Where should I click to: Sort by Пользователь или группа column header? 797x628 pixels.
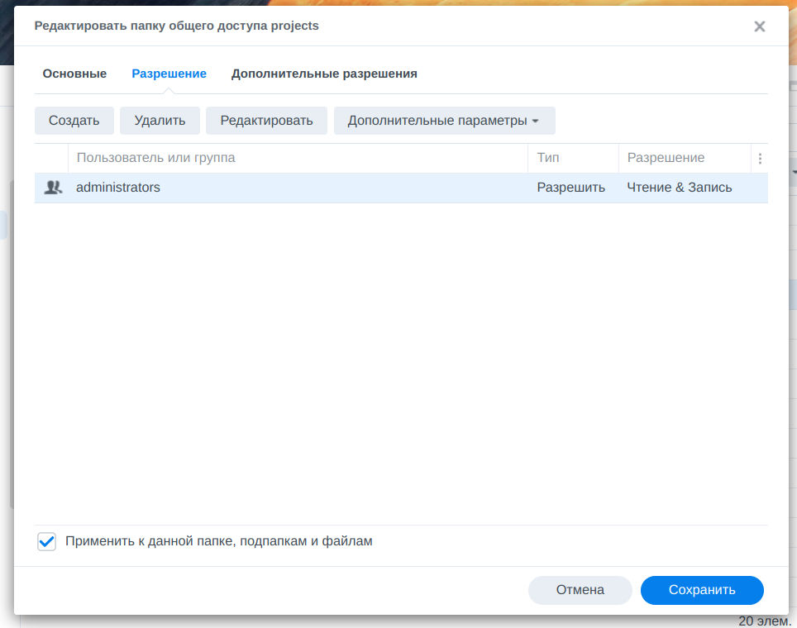(155, 158)
